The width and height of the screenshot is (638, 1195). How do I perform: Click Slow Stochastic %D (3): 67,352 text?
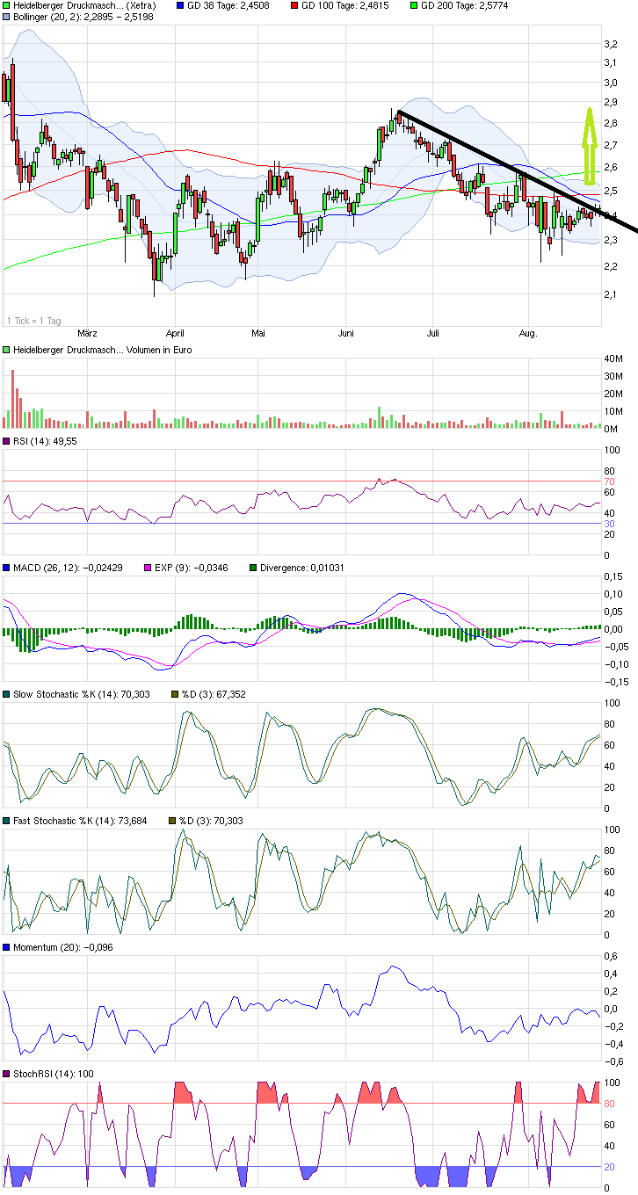pos(213,694)
